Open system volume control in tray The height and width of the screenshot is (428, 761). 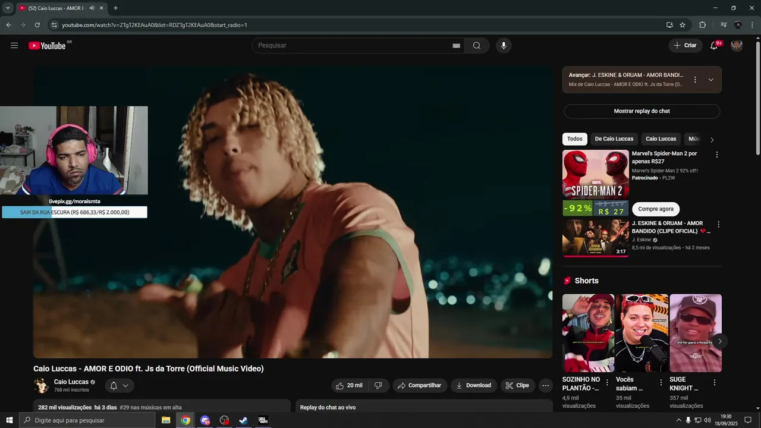coord(707,420)
